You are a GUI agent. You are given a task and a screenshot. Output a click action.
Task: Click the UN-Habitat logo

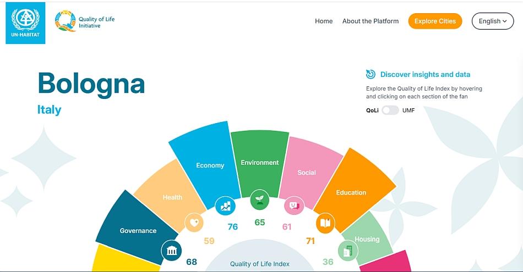click(x=25, y=23)
